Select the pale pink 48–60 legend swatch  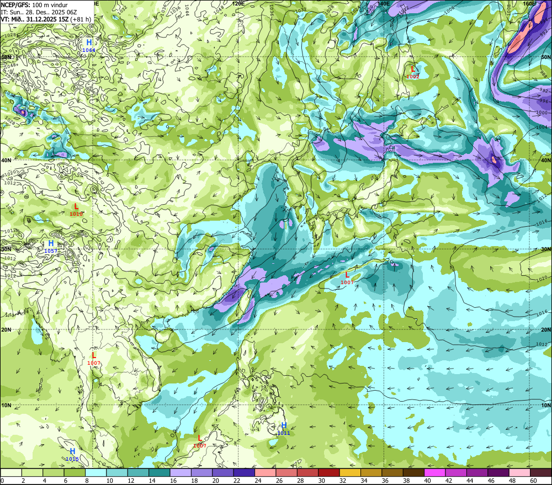519,472
